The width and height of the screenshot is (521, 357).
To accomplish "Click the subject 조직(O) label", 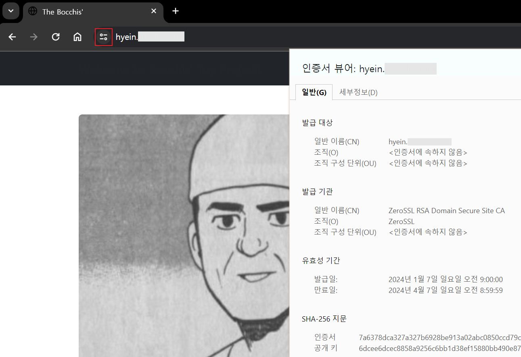I will 326,152.
